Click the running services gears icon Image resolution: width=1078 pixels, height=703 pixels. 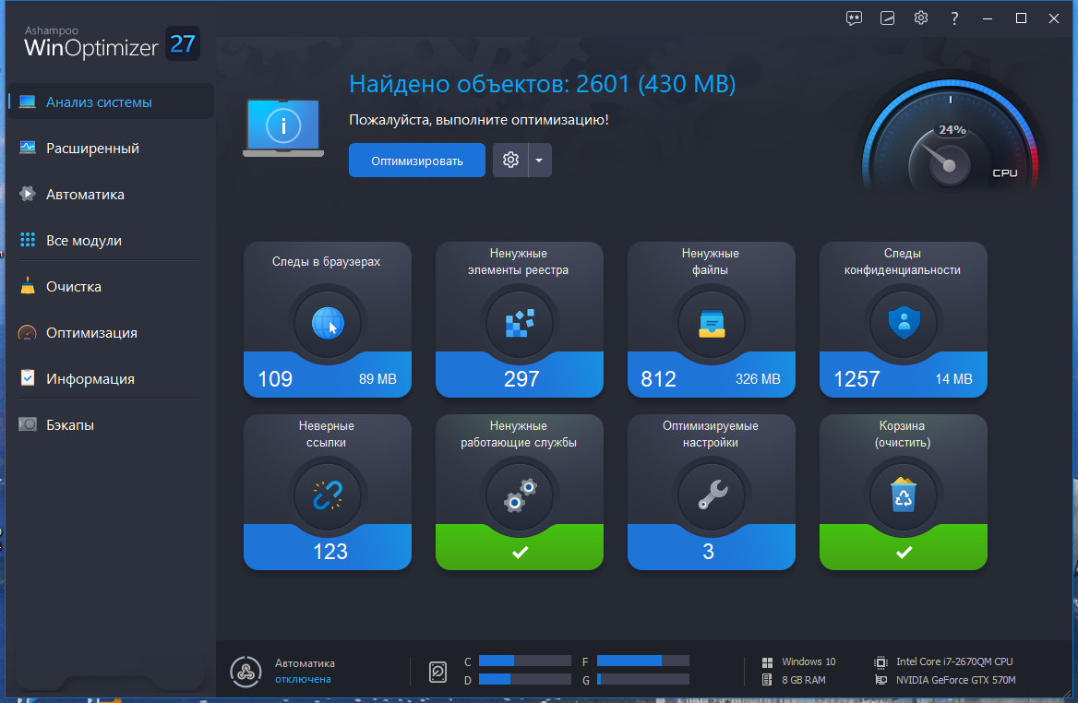[520, 495]
